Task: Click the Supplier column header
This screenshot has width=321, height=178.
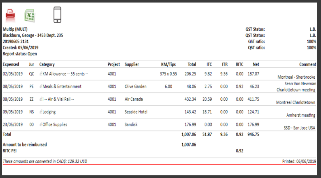Action: (132, 64)
